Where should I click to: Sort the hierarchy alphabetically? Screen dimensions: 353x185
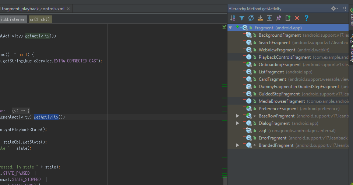(233, 18)
